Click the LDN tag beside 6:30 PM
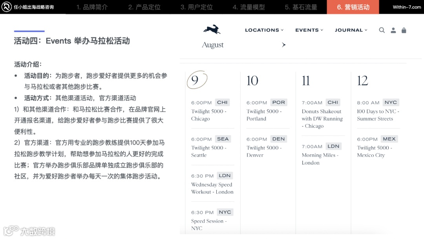The height and width of the screenshot is (239, 424). 225,176
